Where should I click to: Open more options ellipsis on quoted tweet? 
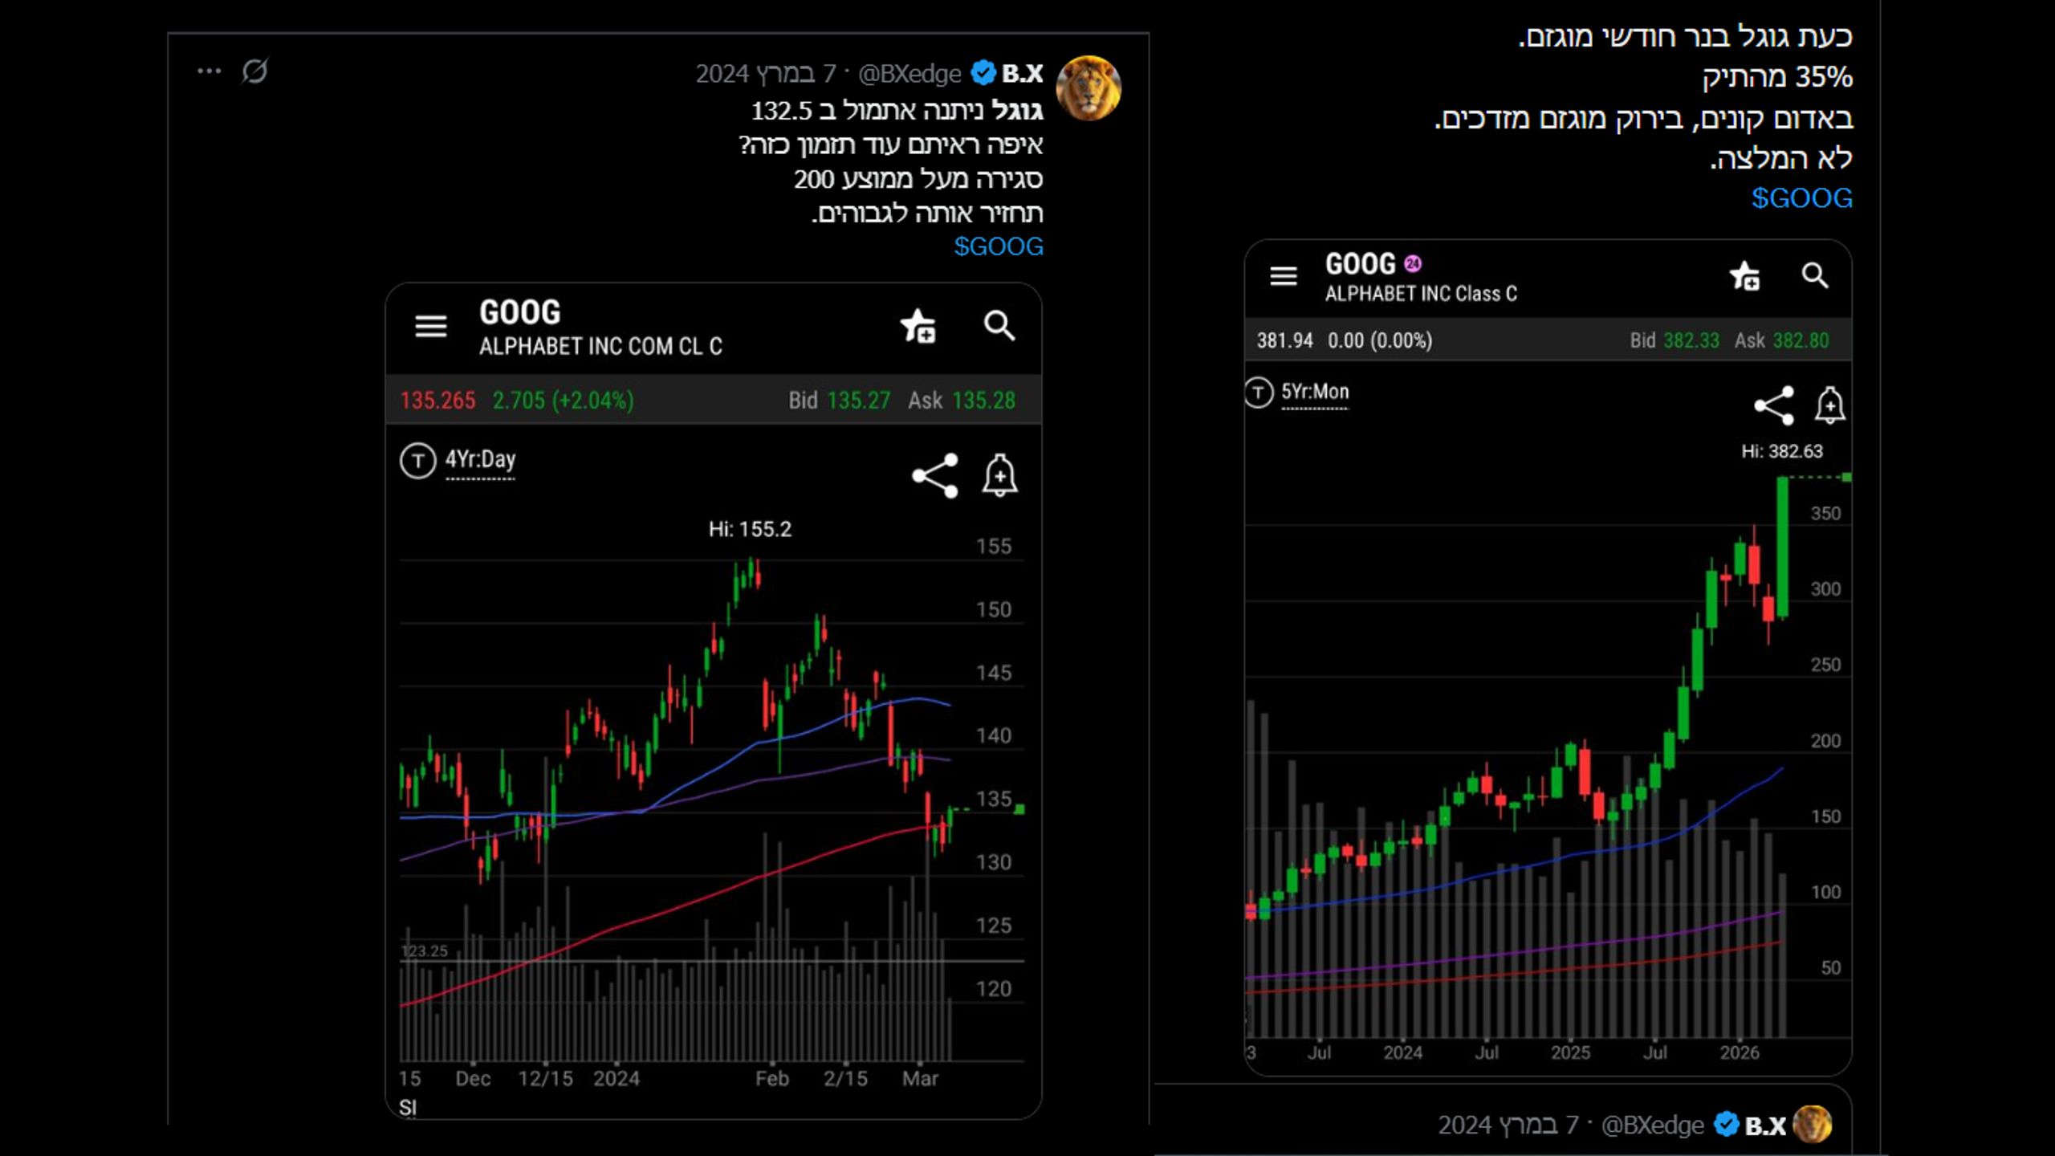coord(209,71)
